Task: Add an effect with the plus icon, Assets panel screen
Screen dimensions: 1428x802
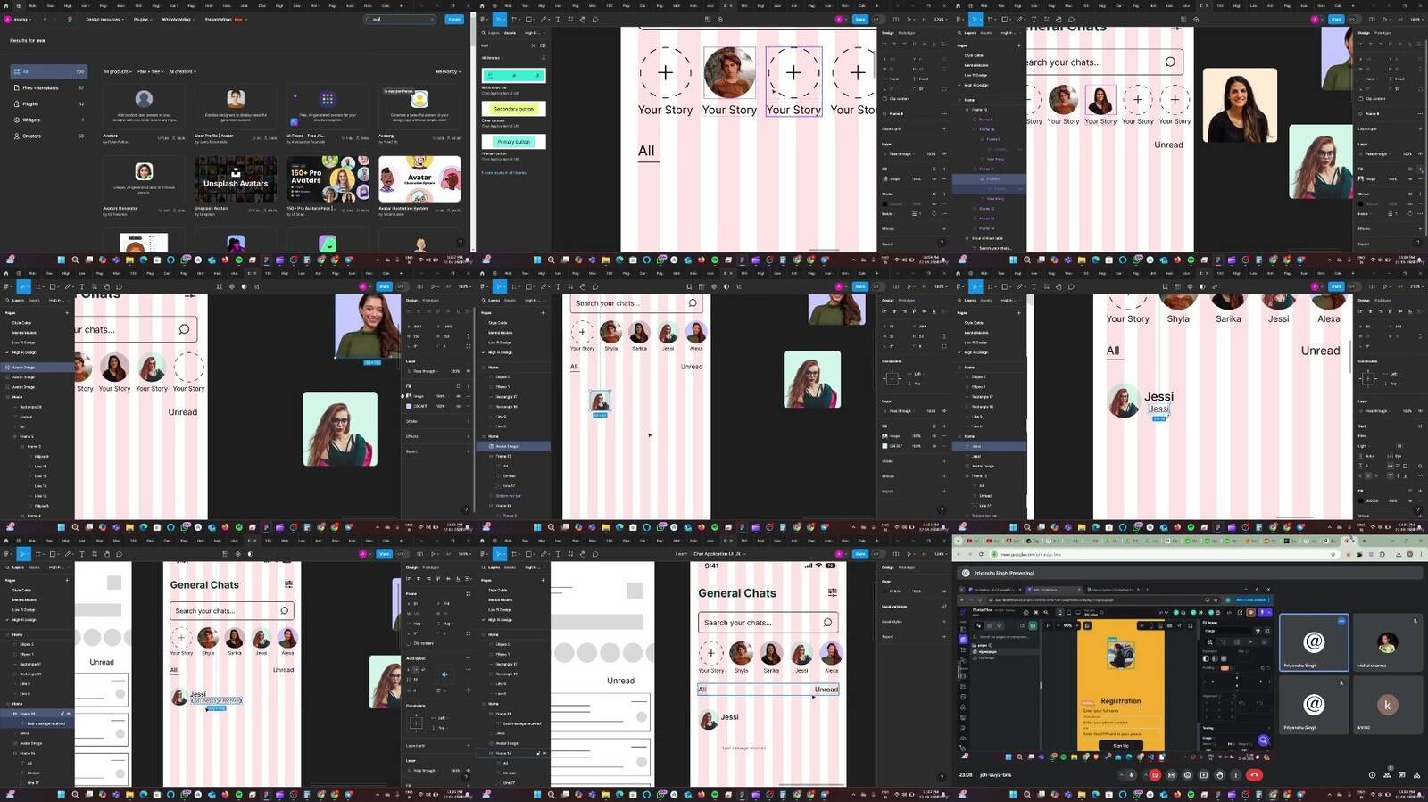Action: [x=944, y=228]
